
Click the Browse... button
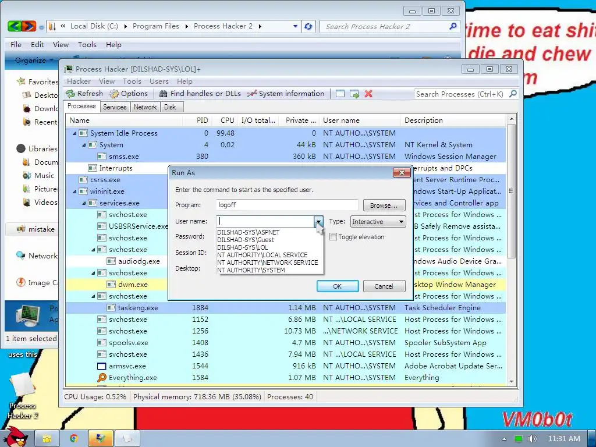click(384, 205)
